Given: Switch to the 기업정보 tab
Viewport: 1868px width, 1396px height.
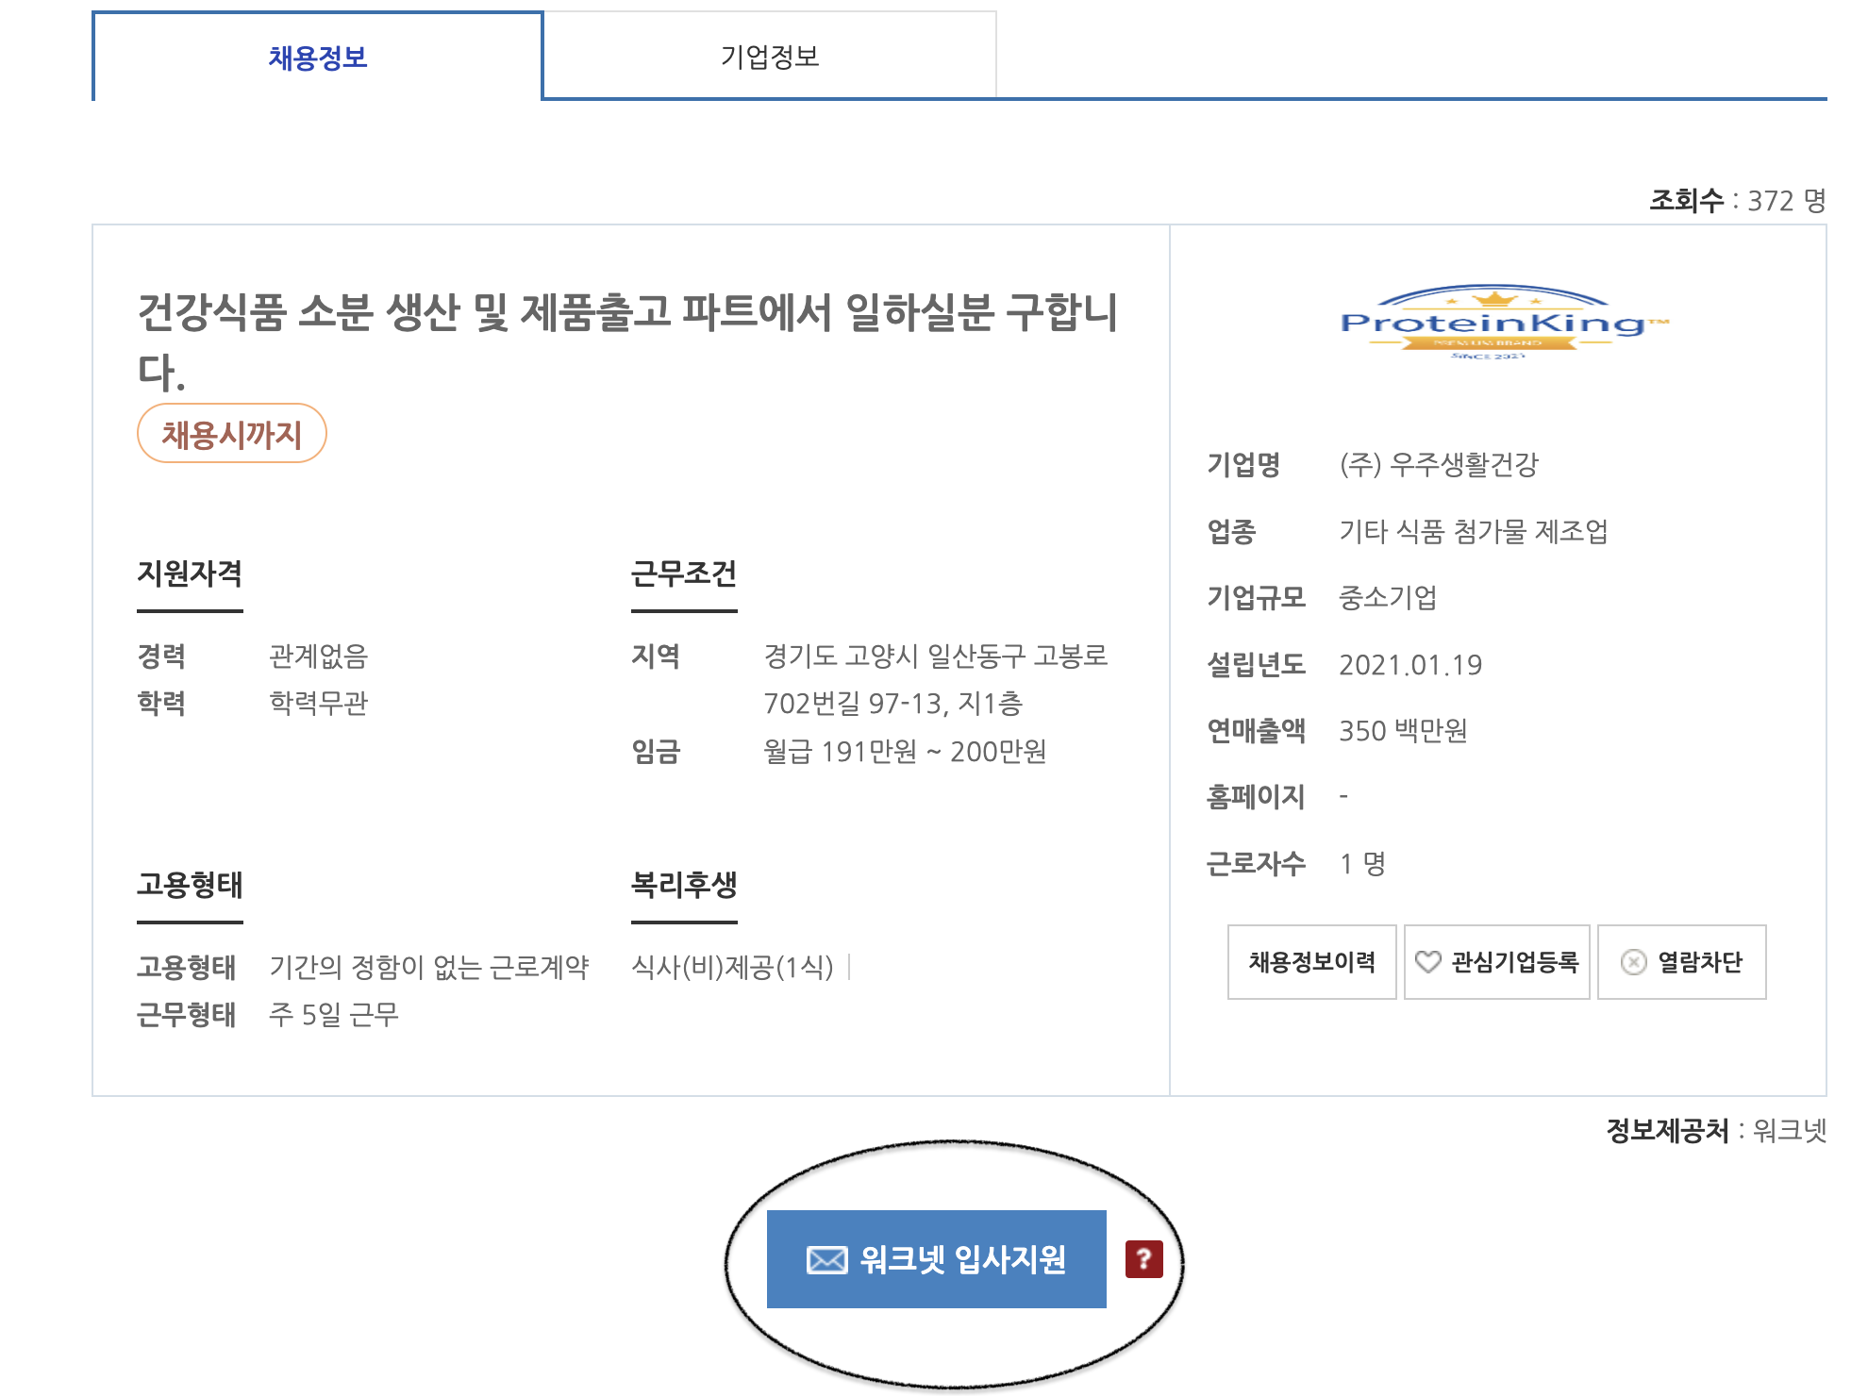Looking at the screenshot, I should [769, 57].
